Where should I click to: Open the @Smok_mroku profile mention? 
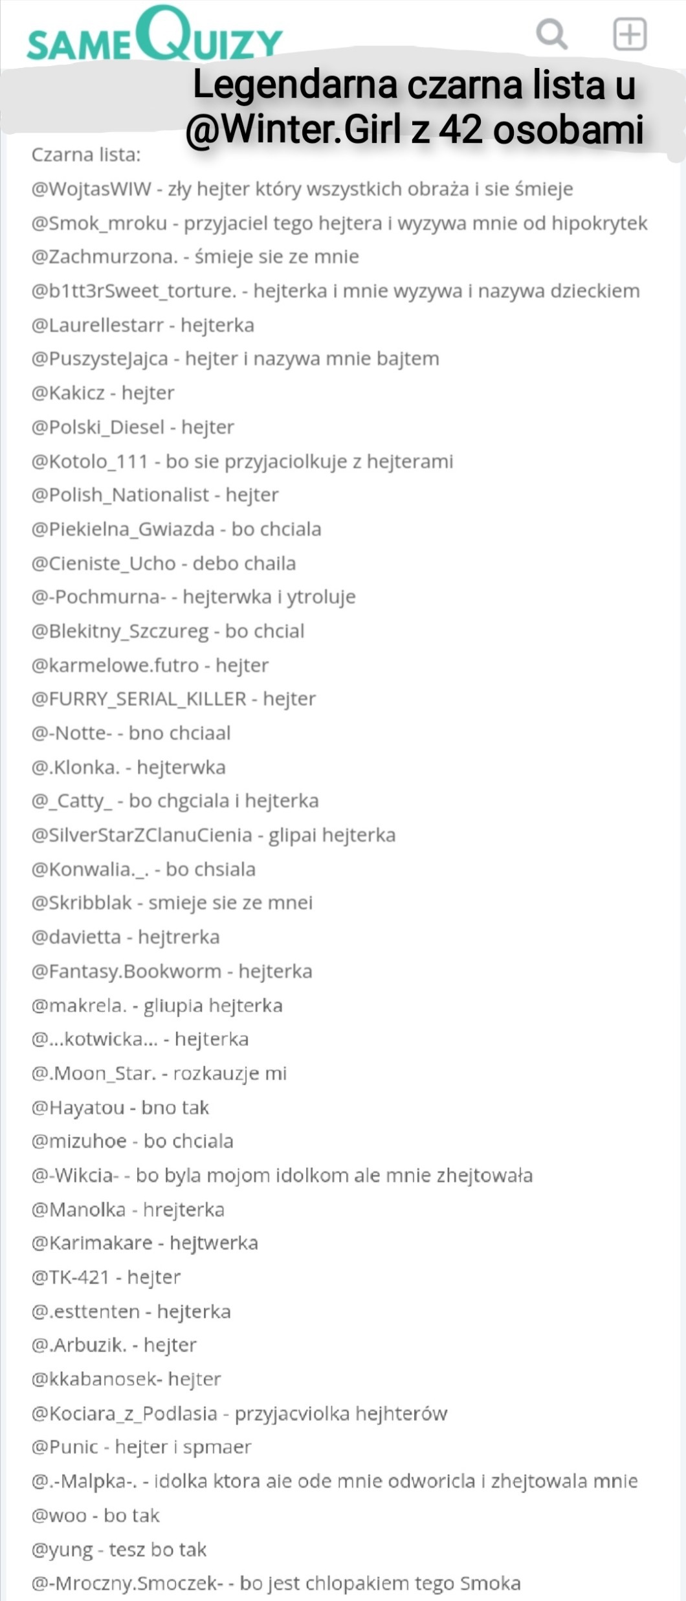[99, 223]
